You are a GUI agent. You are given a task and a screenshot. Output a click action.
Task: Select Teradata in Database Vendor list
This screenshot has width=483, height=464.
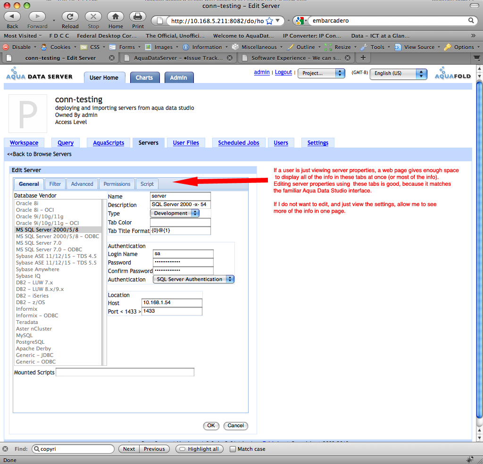point(27,322)
